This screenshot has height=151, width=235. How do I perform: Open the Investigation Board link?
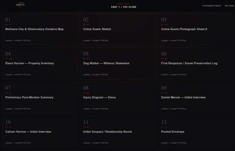pos(211,6)
